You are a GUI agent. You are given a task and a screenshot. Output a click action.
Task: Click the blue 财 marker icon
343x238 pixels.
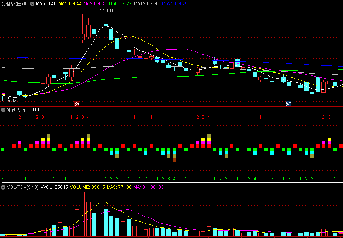tap(289, 103)
